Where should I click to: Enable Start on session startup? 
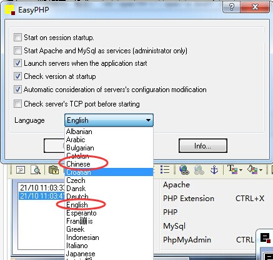tap(17, 38)
